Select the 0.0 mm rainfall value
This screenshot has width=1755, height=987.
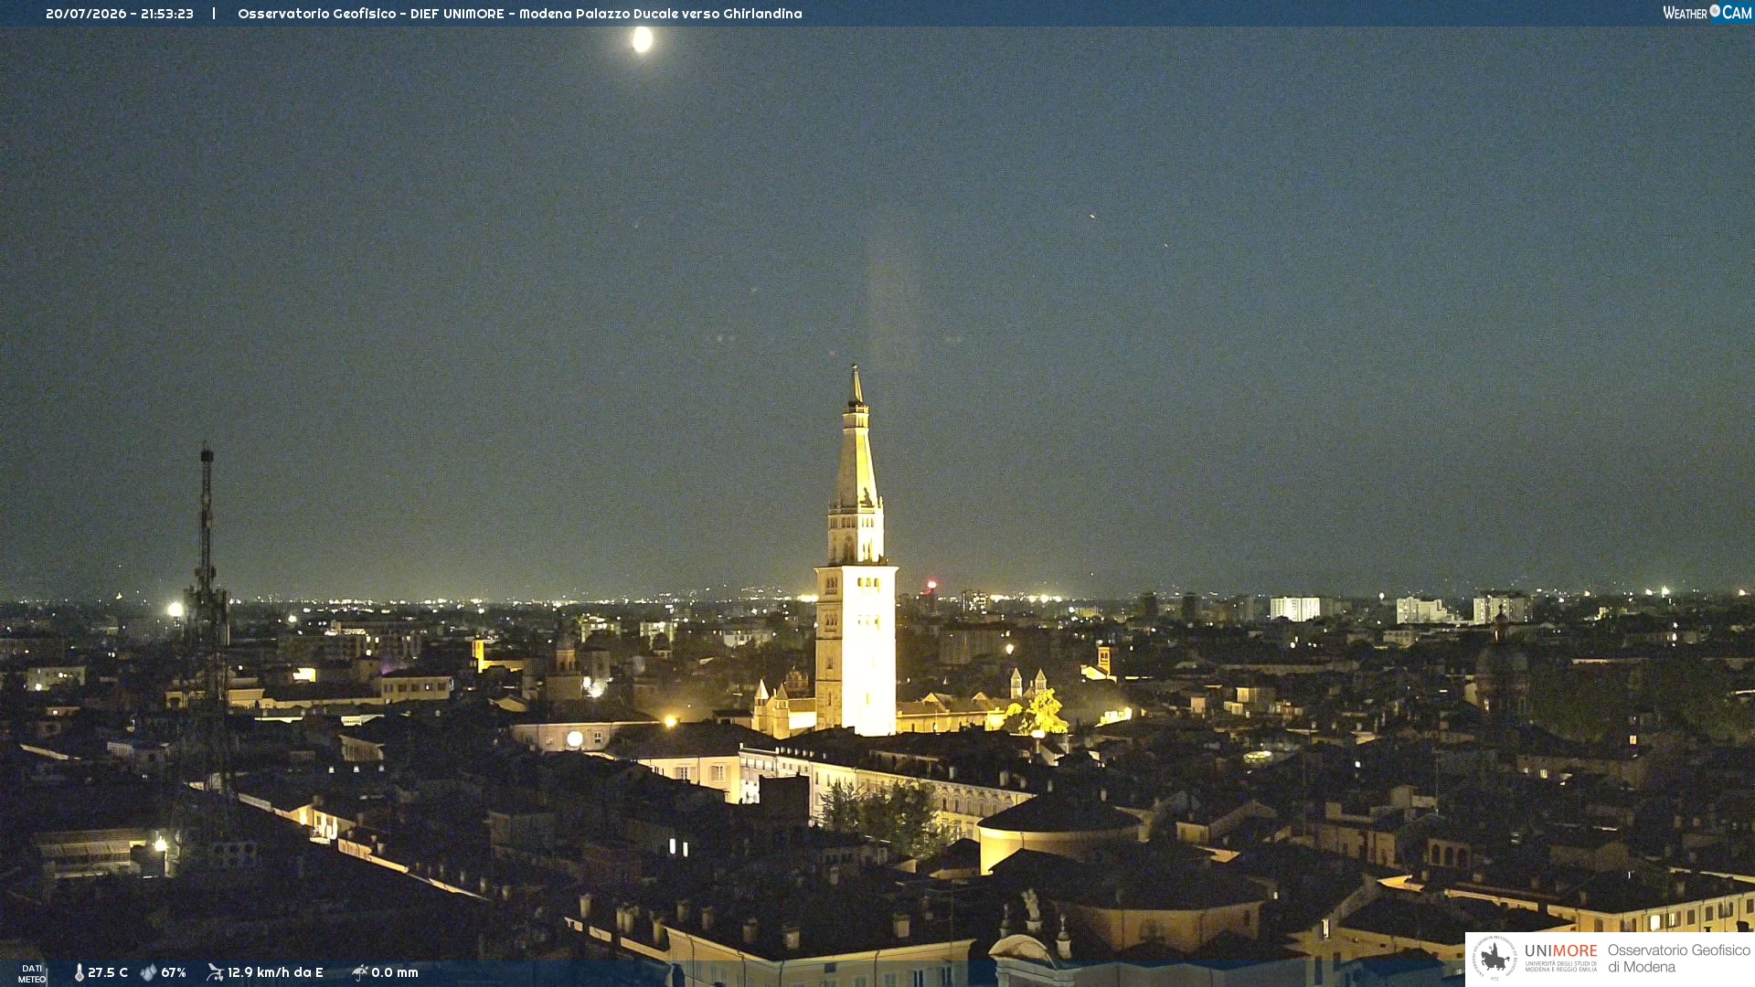pos(395,973)
